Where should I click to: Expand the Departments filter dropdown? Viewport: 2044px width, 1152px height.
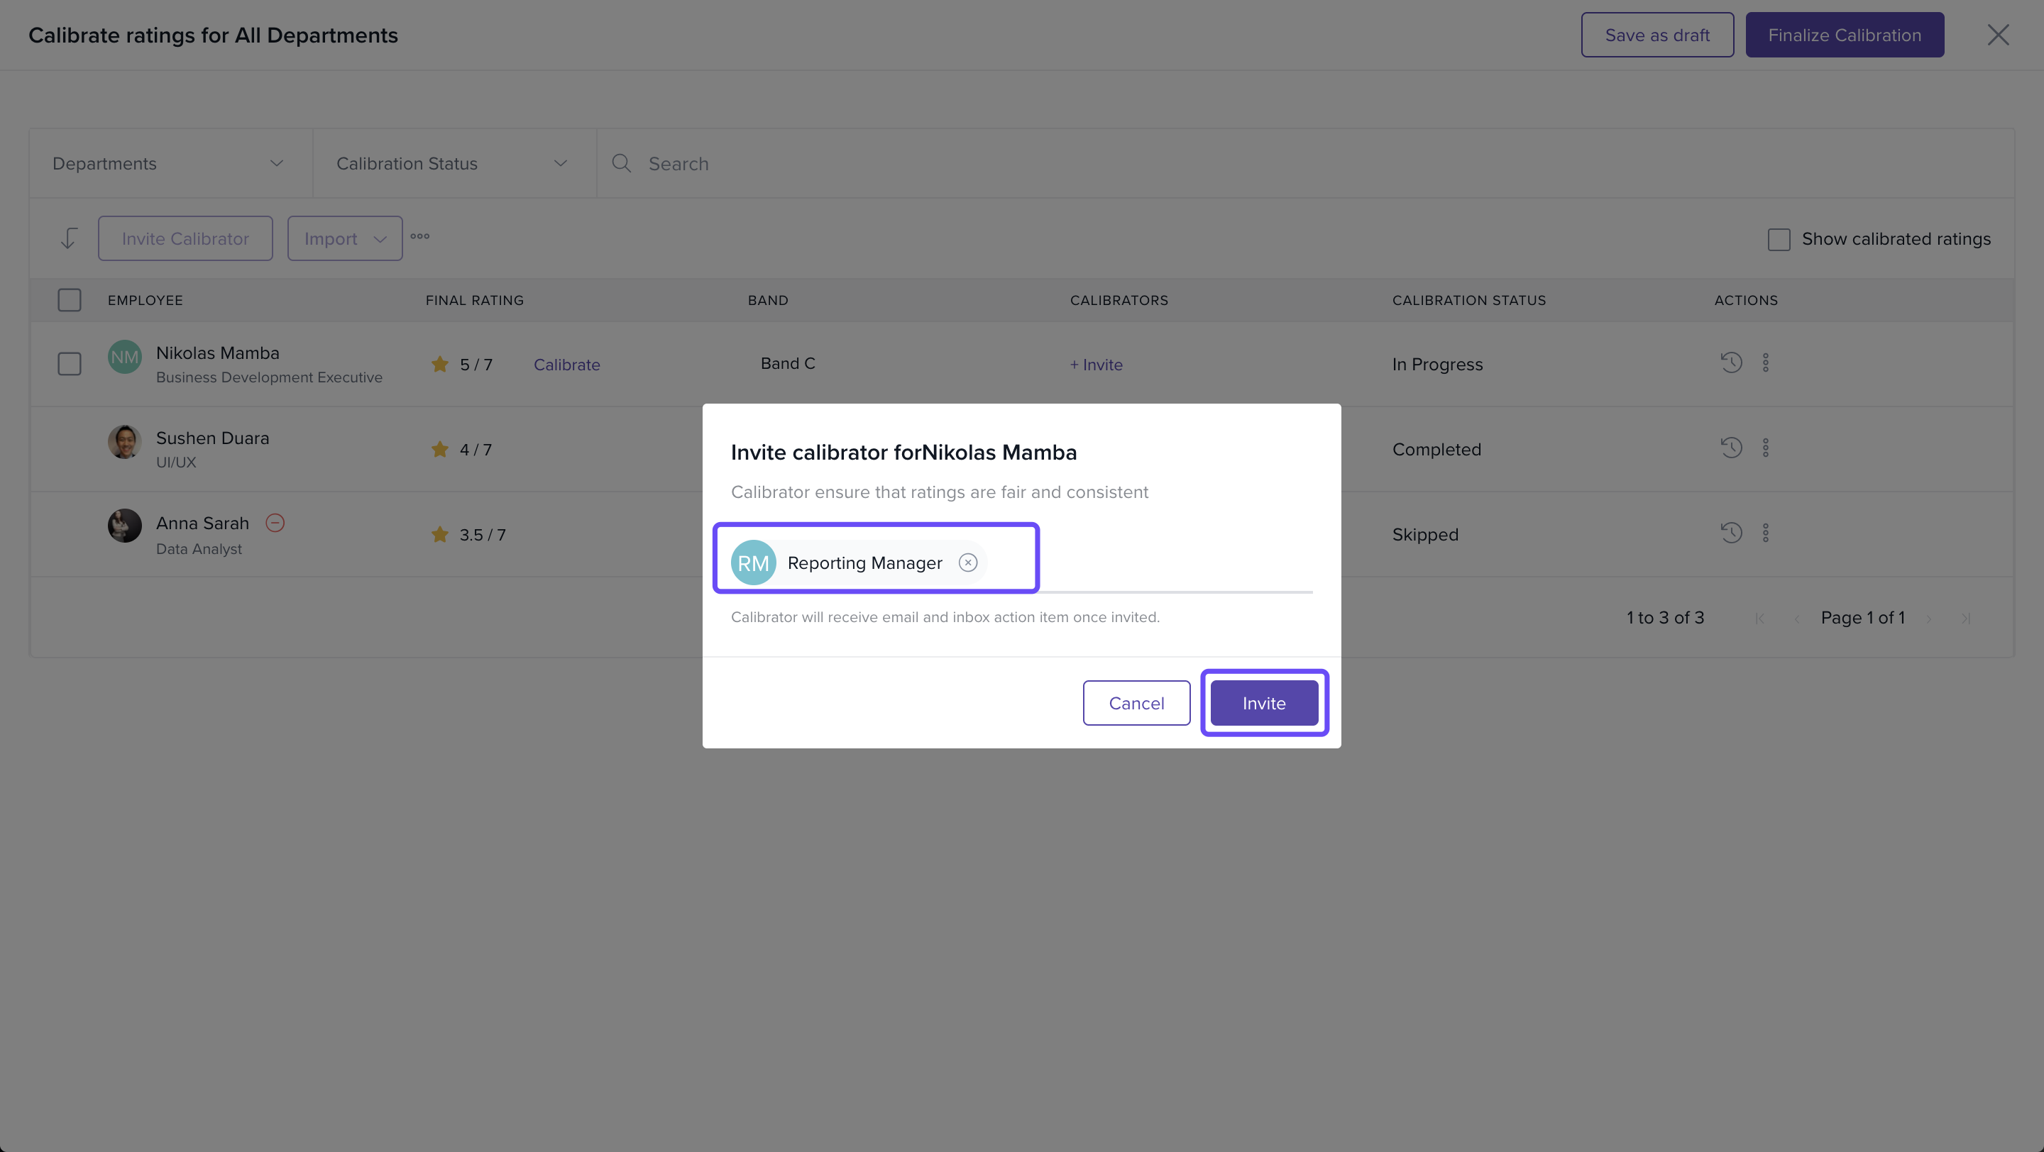[170, 164]
